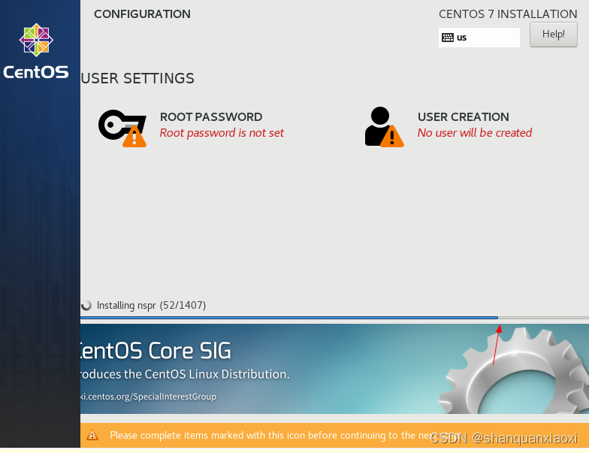
Task: Select the USER CREATION heading
Action: tap(463, 117)
